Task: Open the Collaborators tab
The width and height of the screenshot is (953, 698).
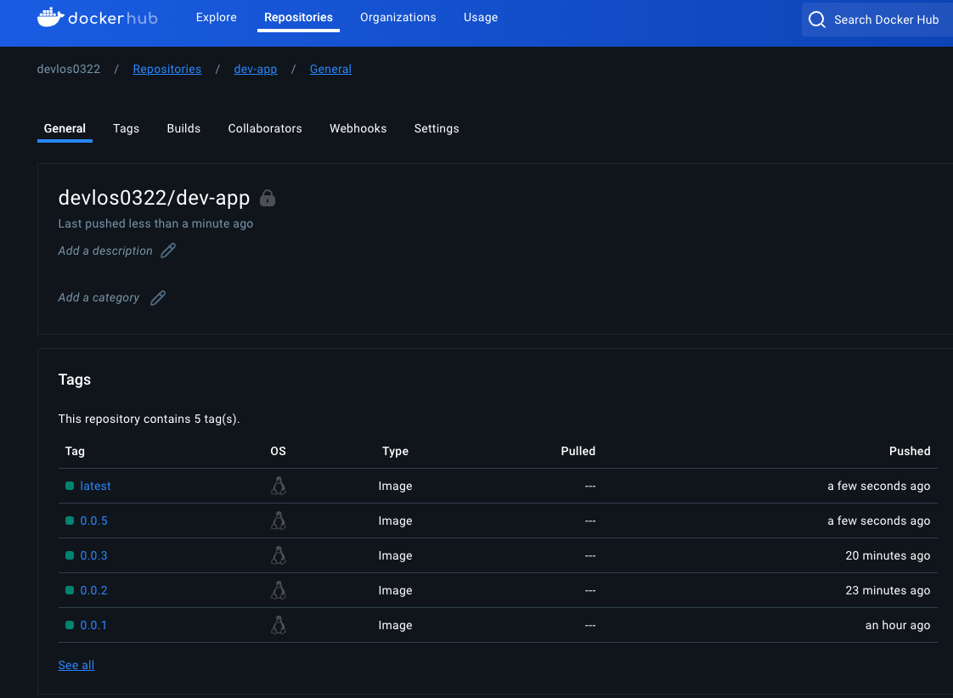Action: pyautogui.click(x=265, y=129)
